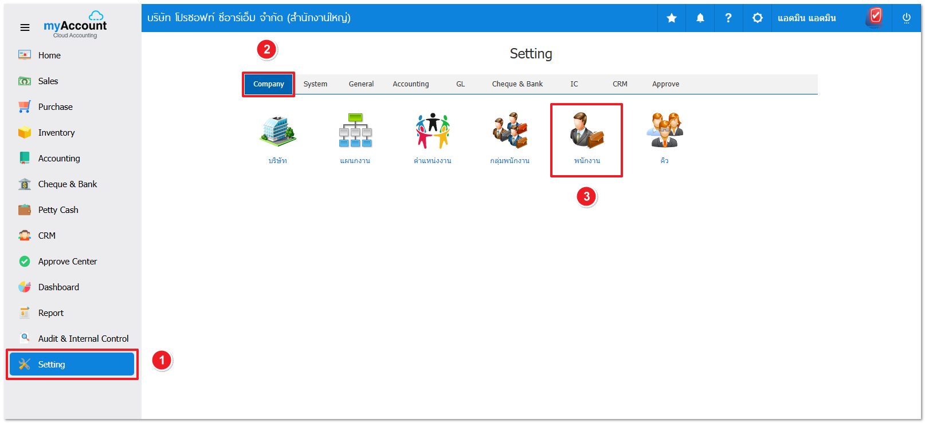Switch to the Cheque & Bank tab
The image size is (925, 423).
pyautogui.click(x=517, y=84)
